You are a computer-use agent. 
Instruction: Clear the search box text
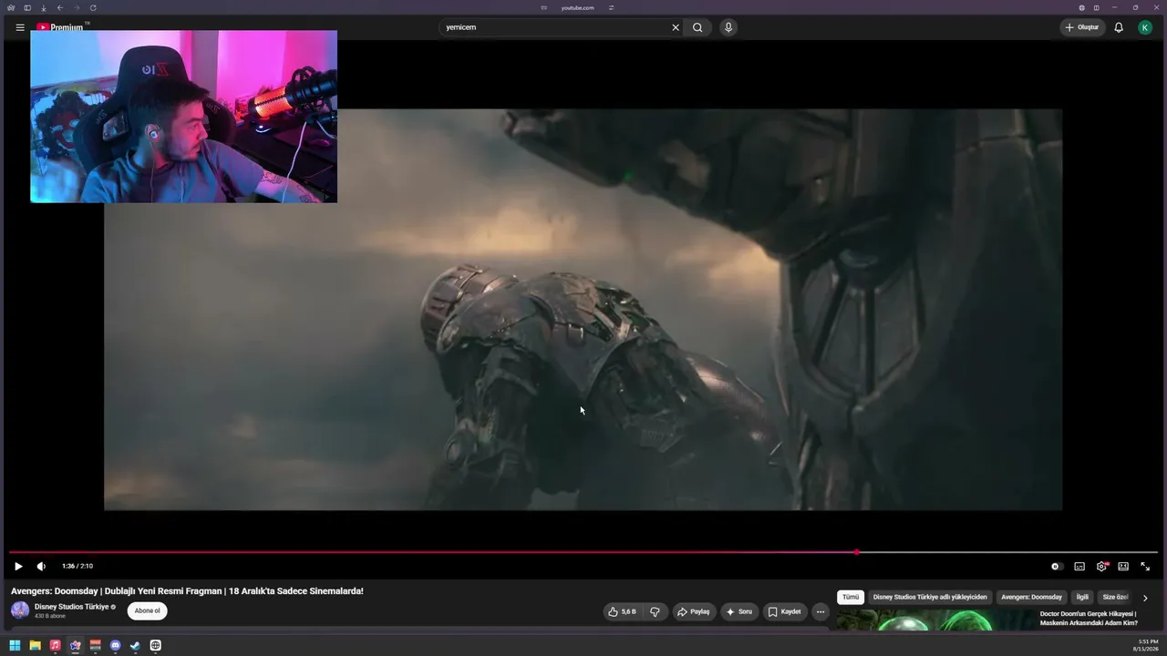(x=676, y=27)
